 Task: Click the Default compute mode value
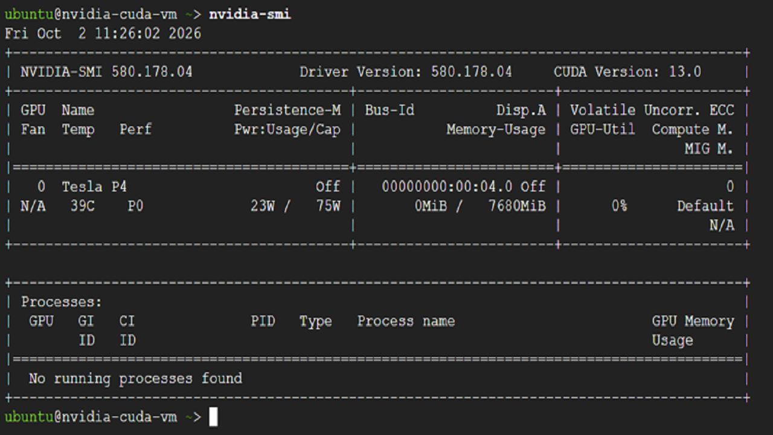(x=705, y=206)
